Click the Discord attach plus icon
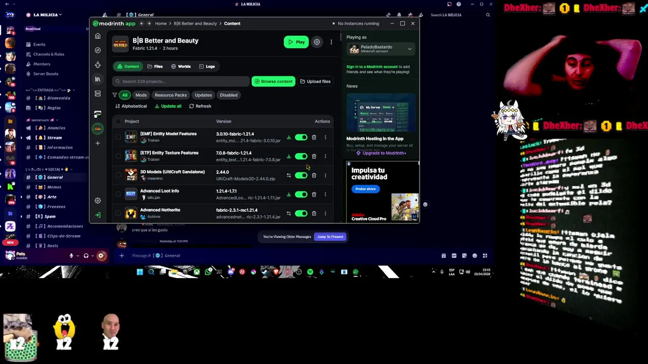The image size is (648, 364). click(121, 255)
